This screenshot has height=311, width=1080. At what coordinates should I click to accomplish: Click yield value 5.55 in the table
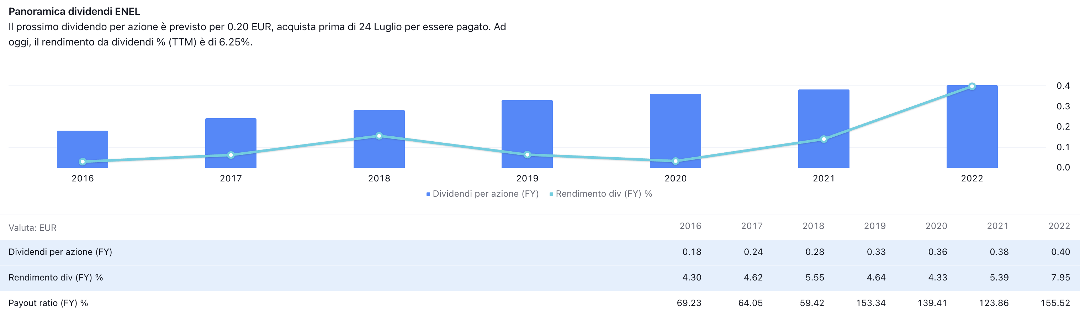pyautogui.click(x=815, y=278)
